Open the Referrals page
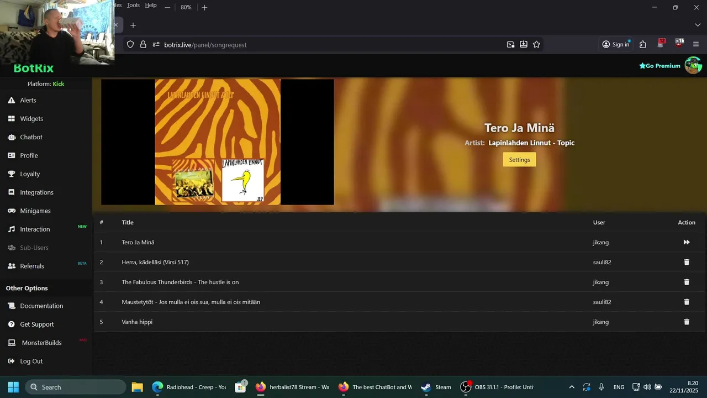This screenshot has width=707, height=398. coord(32,266)
